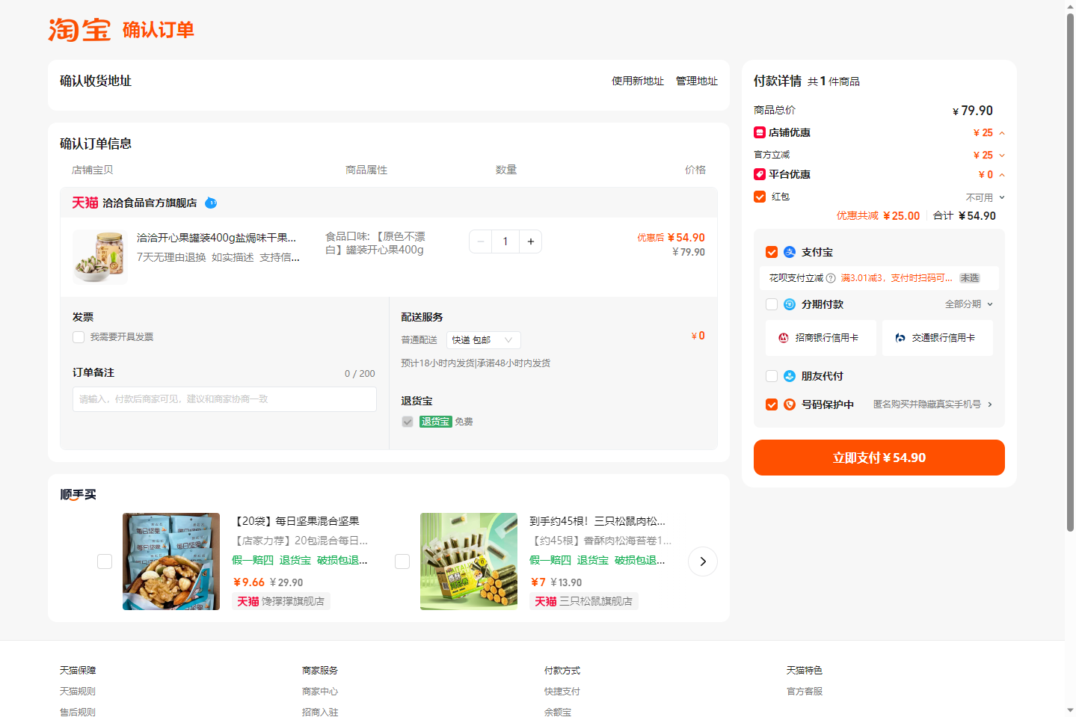This screenshot has height=717, width=1076.
Task: Open the 商家中心 footer link
Action: click(320, 692)
